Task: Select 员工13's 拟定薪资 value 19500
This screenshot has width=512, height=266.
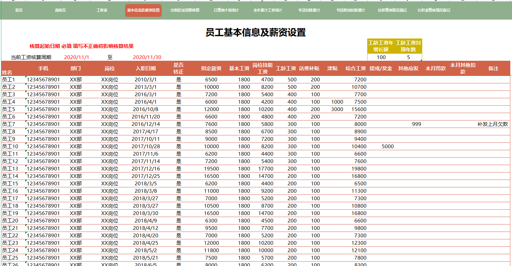Action: (x=211, y=169)
